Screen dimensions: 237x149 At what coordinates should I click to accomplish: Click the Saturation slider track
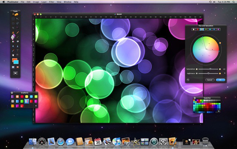[207, 69]
